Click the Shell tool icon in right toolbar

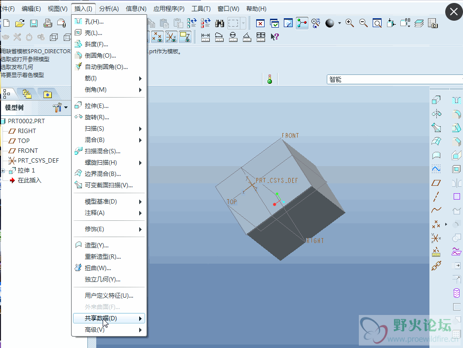click(457, 169)
